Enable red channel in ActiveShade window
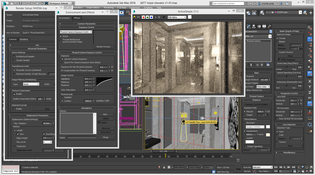This screenshot has width=315, height=175. tap(143, 17)
